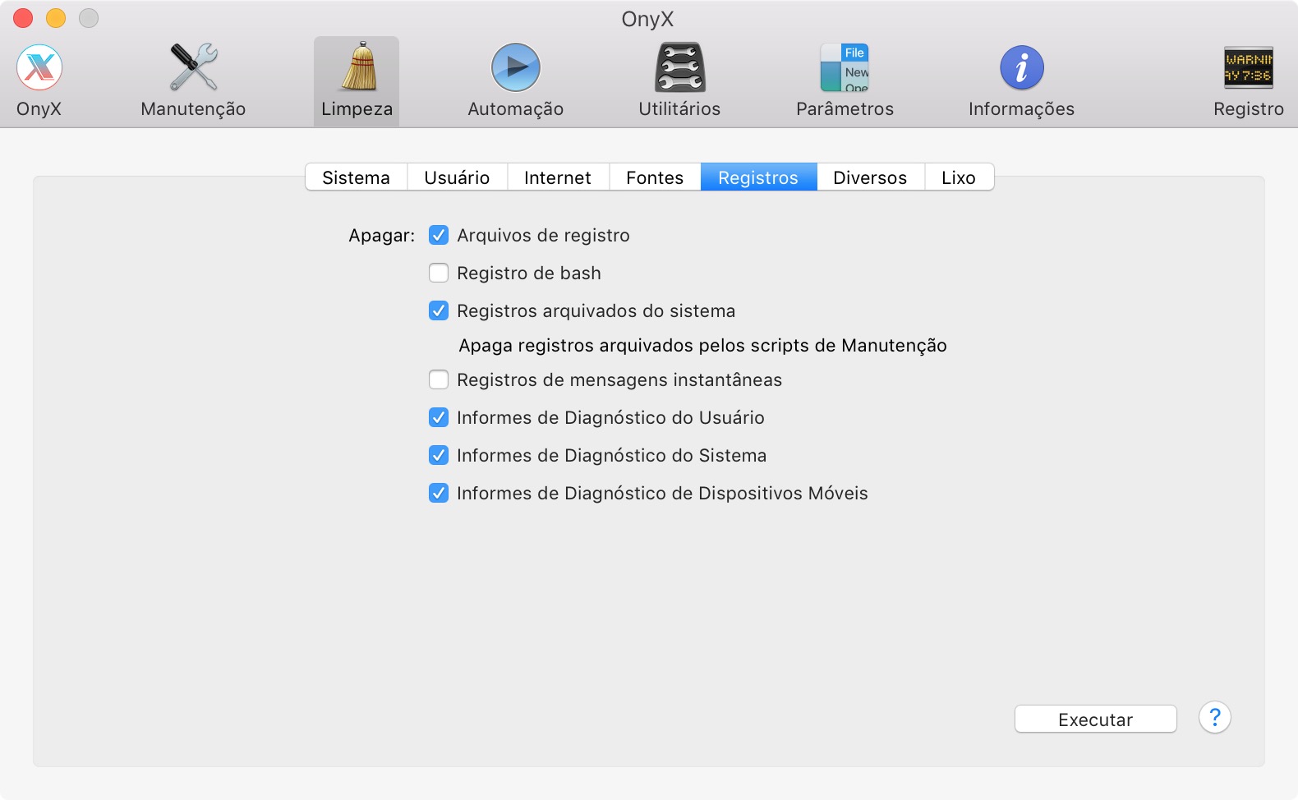Switch to the Usuário tab
1298x800 pixels.
[457, 177]
